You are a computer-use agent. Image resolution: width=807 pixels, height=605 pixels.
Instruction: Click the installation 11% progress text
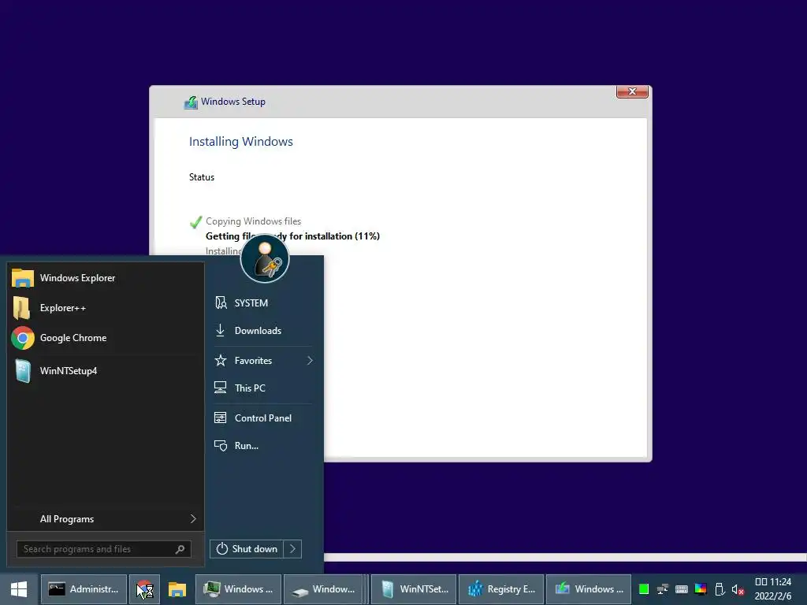(293, 236)
